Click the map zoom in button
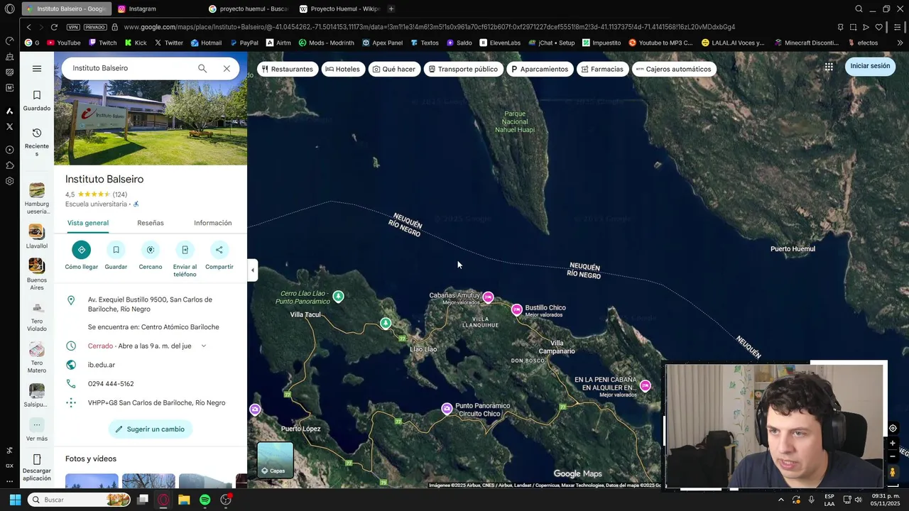909x511 pixels. 893,443
